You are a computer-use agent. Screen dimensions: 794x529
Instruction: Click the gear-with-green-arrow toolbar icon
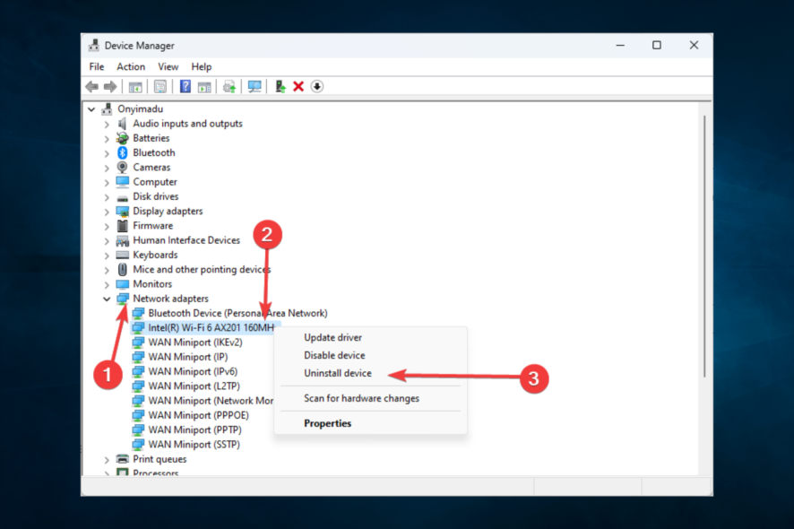click(229, 87)
